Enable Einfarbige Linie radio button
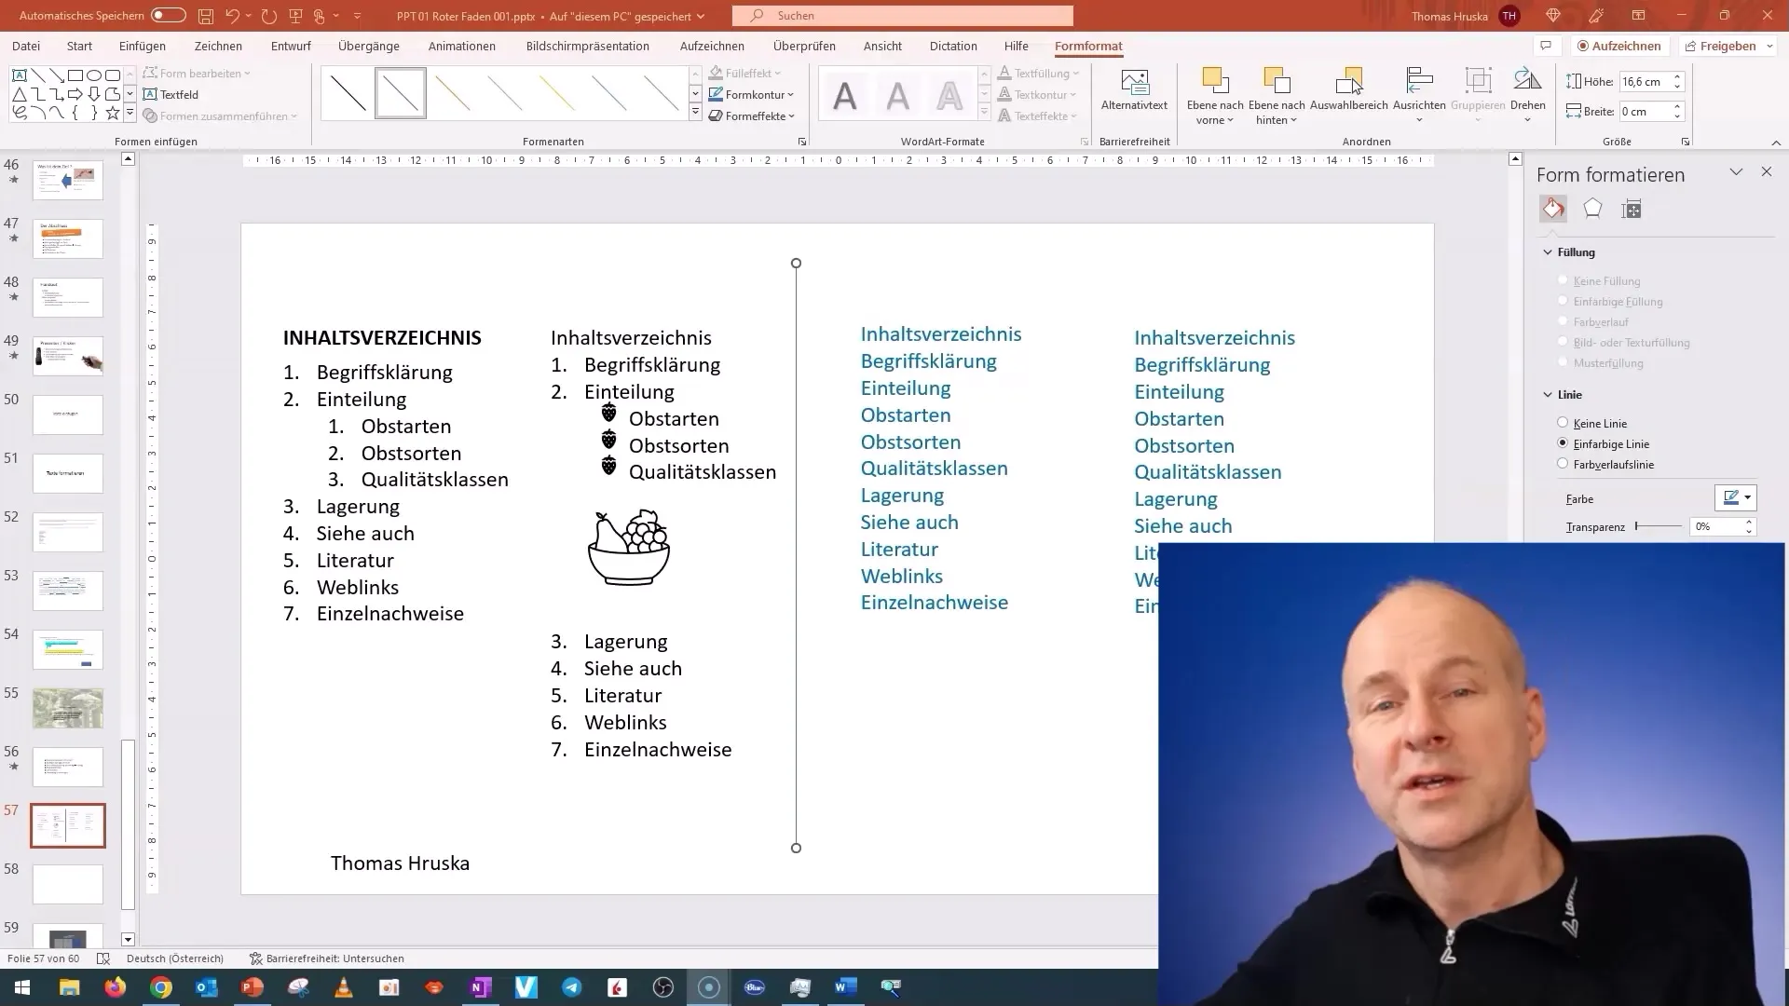Image resolution: width=1789 pixels, height=1006 pixels. coord(1563,443)
